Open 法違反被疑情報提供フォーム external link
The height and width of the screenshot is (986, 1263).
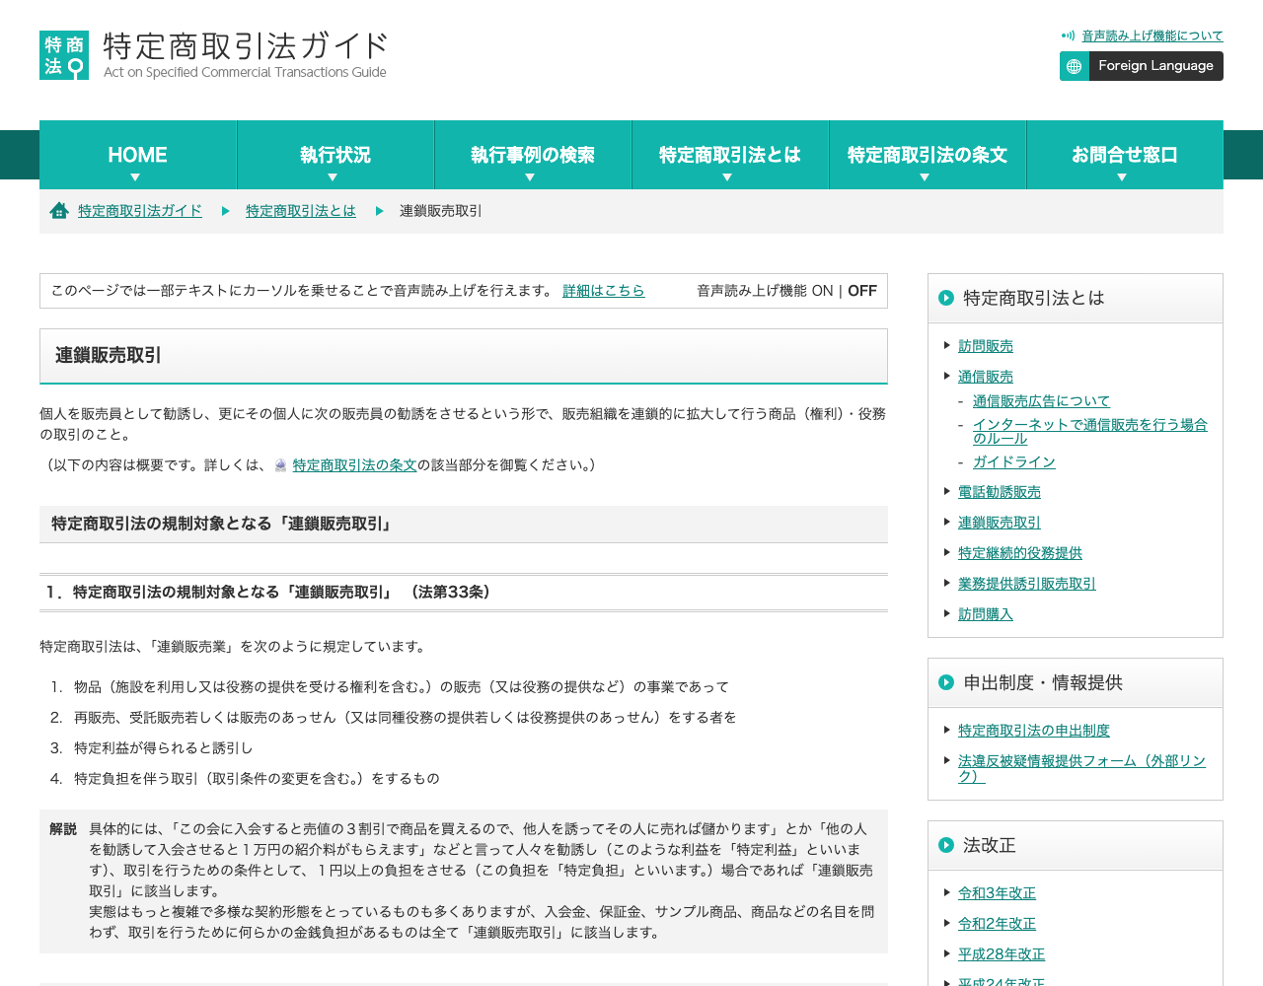click(x=1081, y=768)
